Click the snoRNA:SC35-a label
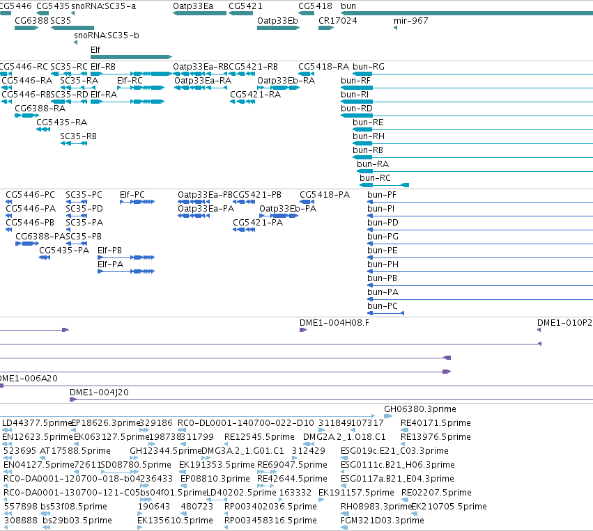Image resolution: width=593 pixels, height=531 pixels. 104,6
